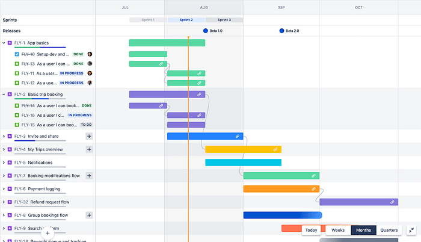Viewport: 421px width, 242px height.
Task: Click IN PROGRESS status on FLY-11
Action: coord(72,73)
